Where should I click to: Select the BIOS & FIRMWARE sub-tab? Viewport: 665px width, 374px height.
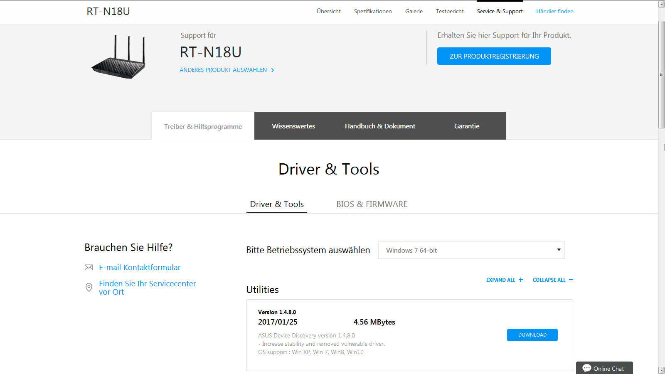tap(372, 204)
